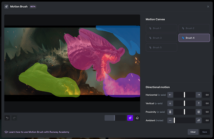The height and width of the screenshot is (139, 214).
Task: Click the low Ambient noise icon
Action: point(170,120)
